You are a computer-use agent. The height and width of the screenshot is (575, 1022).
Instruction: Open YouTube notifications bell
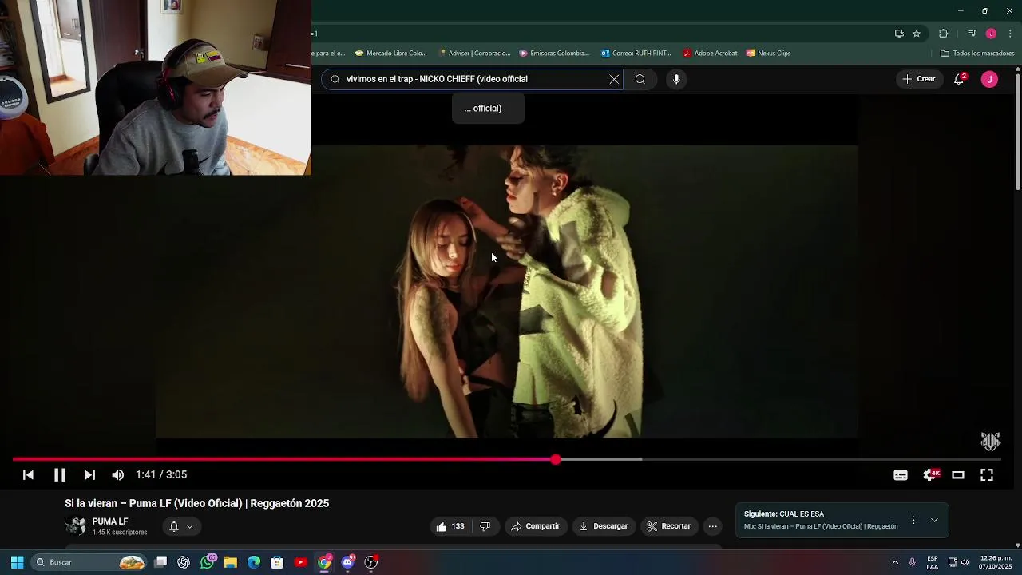point(959,79)
